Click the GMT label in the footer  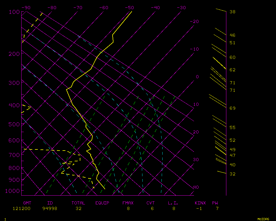27,203
